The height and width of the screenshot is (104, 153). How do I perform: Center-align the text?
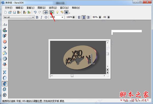(x=84, y=17)
